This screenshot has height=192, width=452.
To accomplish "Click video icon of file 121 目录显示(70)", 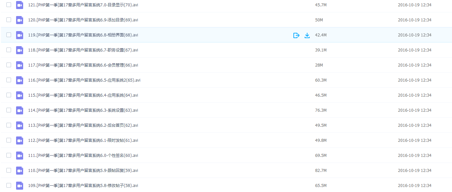I will pyautogui.click(x=19, y=5).
